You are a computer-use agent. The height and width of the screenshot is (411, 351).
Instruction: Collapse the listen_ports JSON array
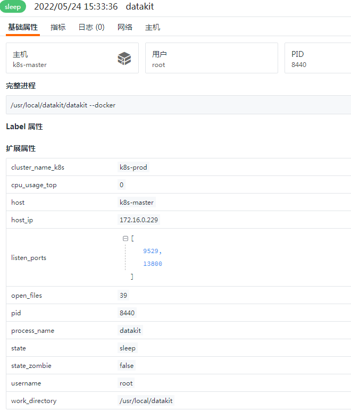point(126,238)
